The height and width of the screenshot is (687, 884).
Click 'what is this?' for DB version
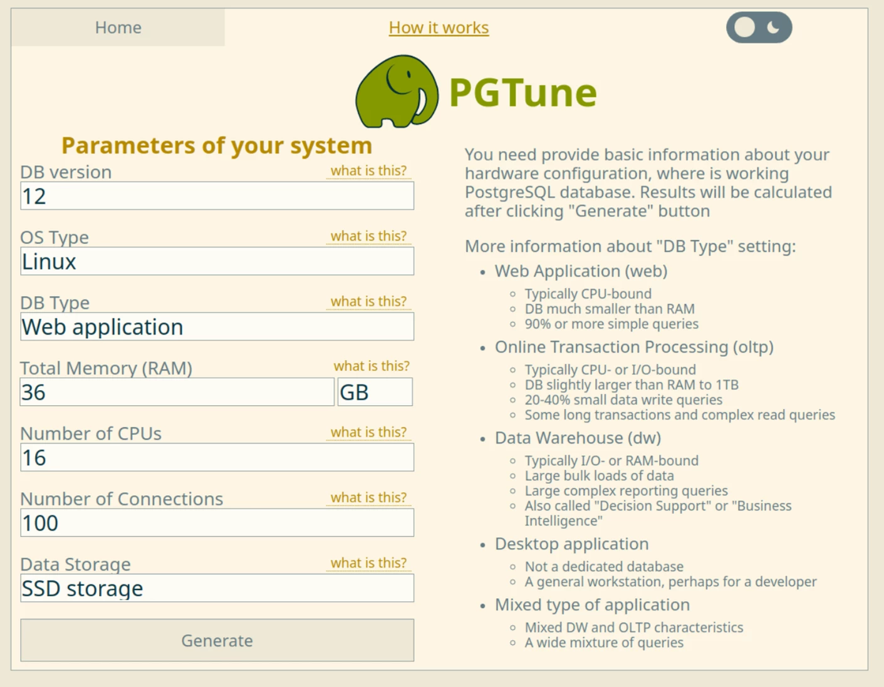pyautogui.click(x=368, y=171)
